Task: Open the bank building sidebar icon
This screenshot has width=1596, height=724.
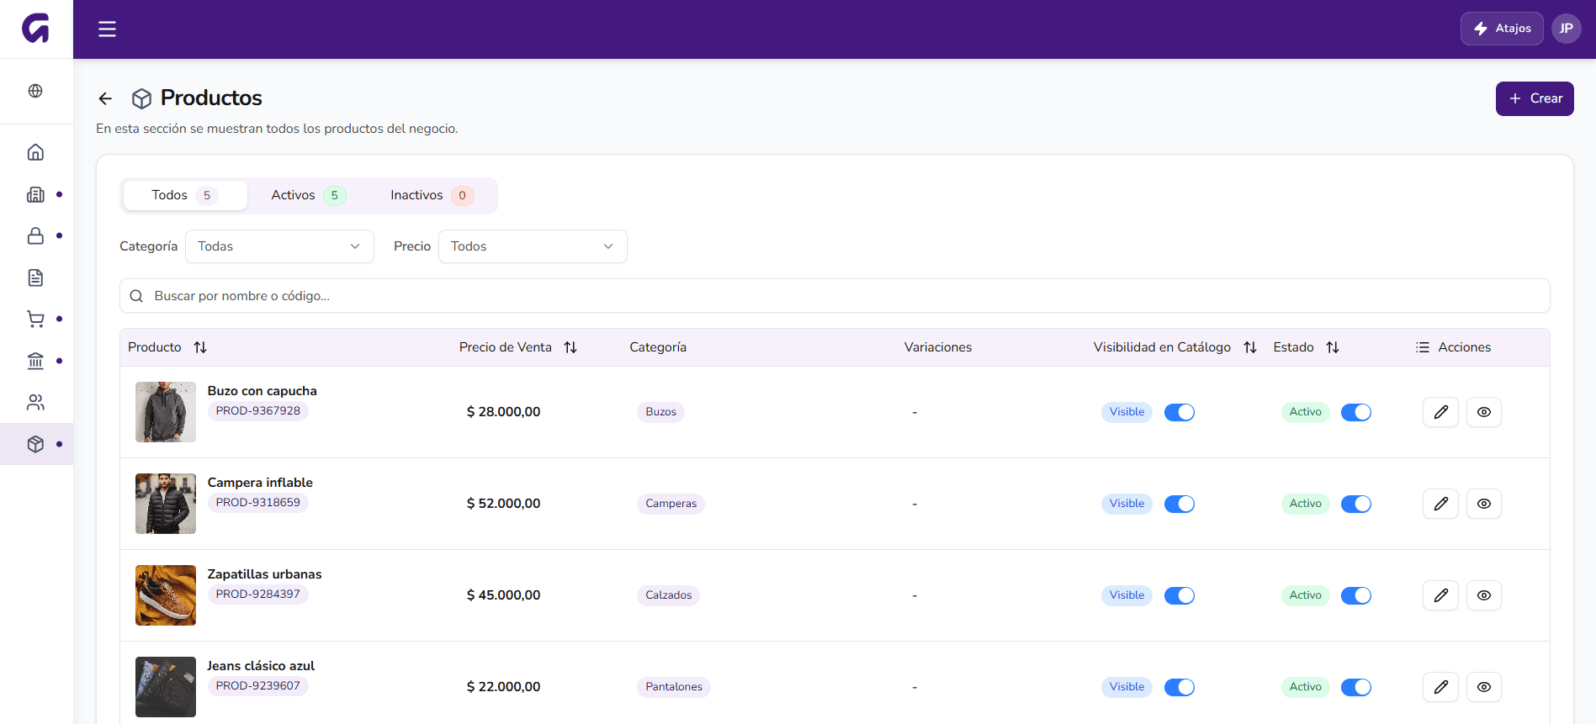Action: [x=35, y=361]
